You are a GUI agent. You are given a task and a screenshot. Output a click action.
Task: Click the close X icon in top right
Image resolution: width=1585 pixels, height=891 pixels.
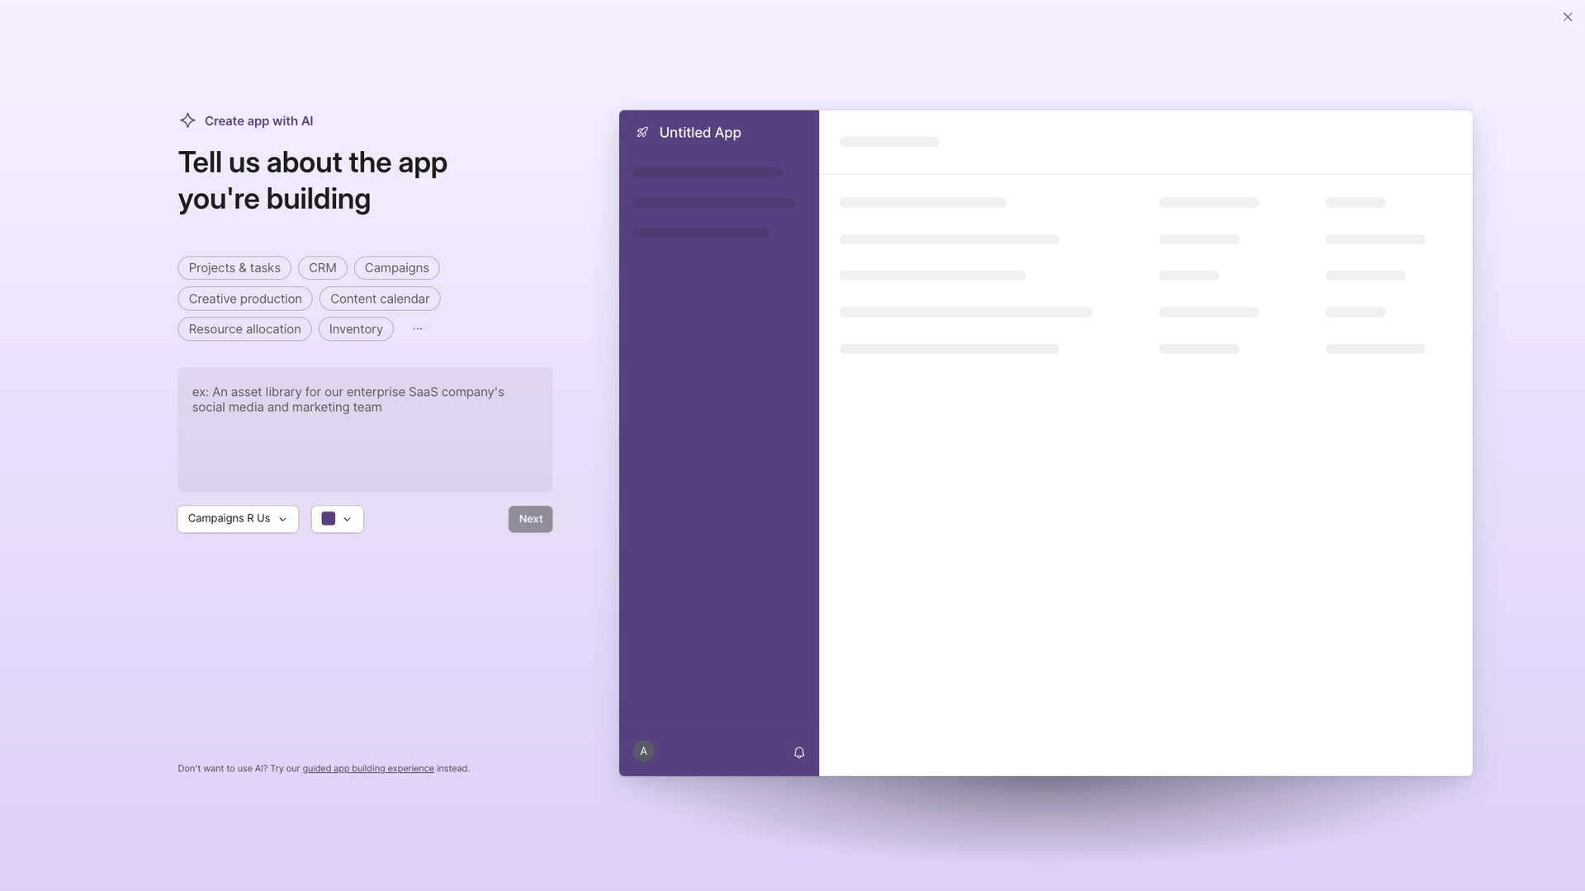pos(1567,17)
